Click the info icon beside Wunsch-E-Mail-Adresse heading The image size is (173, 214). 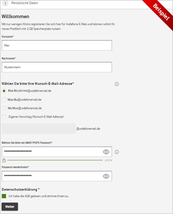pyautogui.click(x=117, y=84)
